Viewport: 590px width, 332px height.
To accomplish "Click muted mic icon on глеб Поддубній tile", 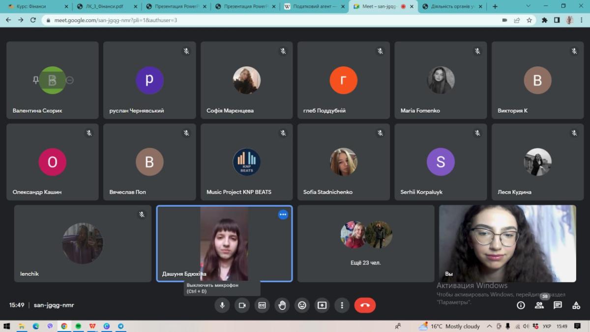I will [380, 51].
